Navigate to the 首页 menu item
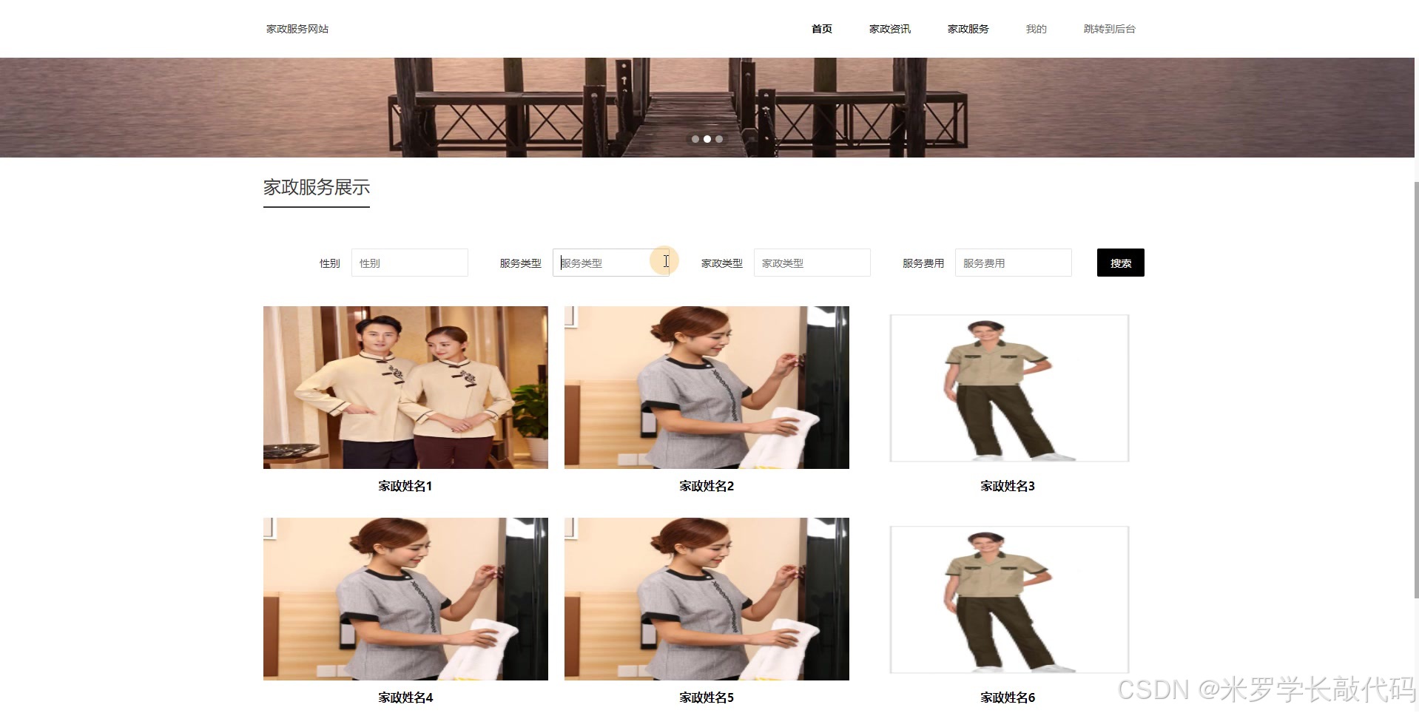1419x713 pixels. (x=820, y=29)
